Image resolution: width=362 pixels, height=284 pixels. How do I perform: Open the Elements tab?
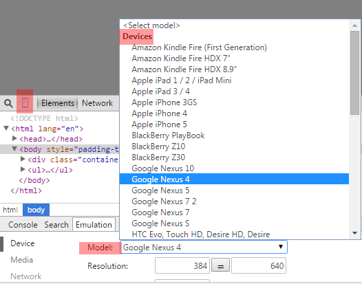(58, 103)
